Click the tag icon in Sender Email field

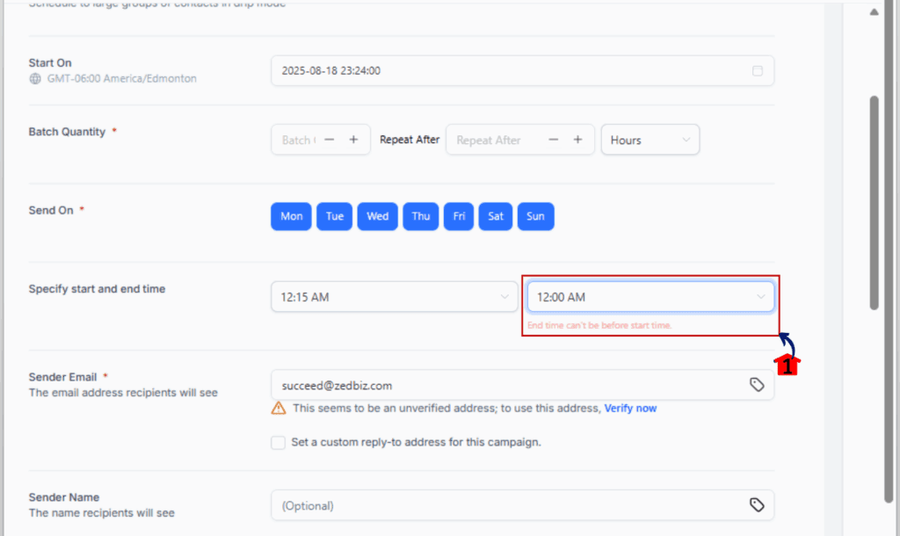[757, 385]
